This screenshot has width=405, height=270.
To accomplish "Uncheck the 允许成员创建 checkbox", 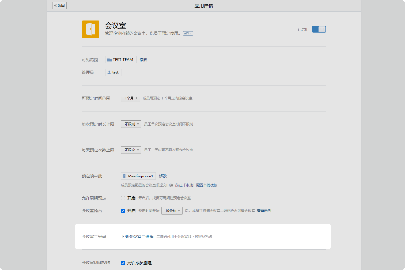I will [x=123, y=263].
